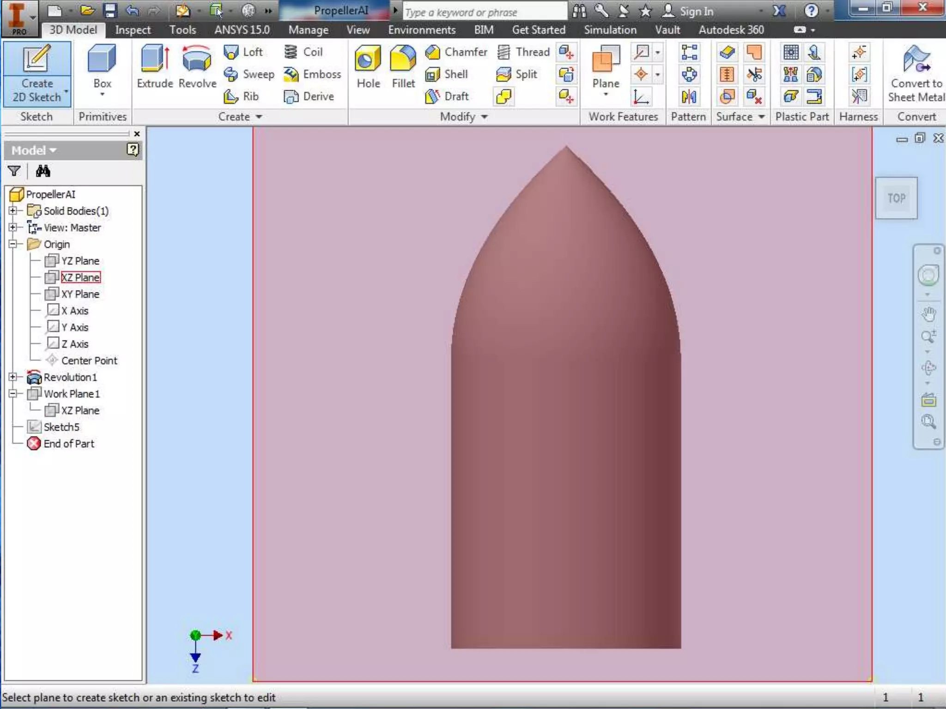The width and height of the screenshot is (946, 709).
Task: Click the binoculars find icon in browser
Action: point(43,171)
